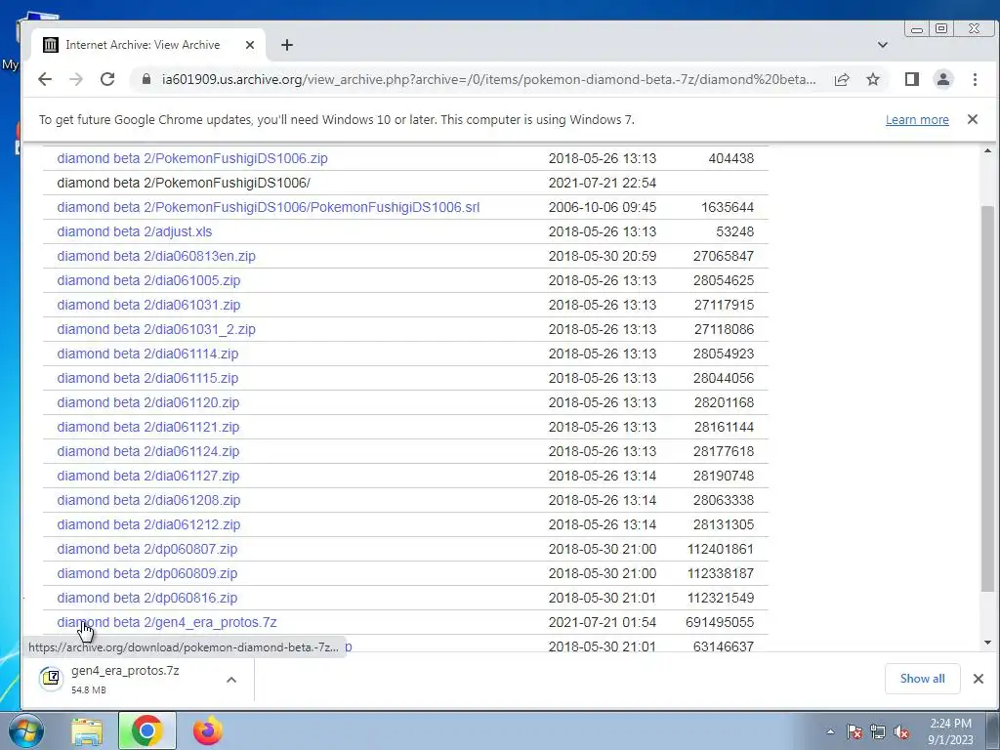Download PokemonFushigiDS1006.zip
Screen dimensions: 1000x750
tap(192, 158)
